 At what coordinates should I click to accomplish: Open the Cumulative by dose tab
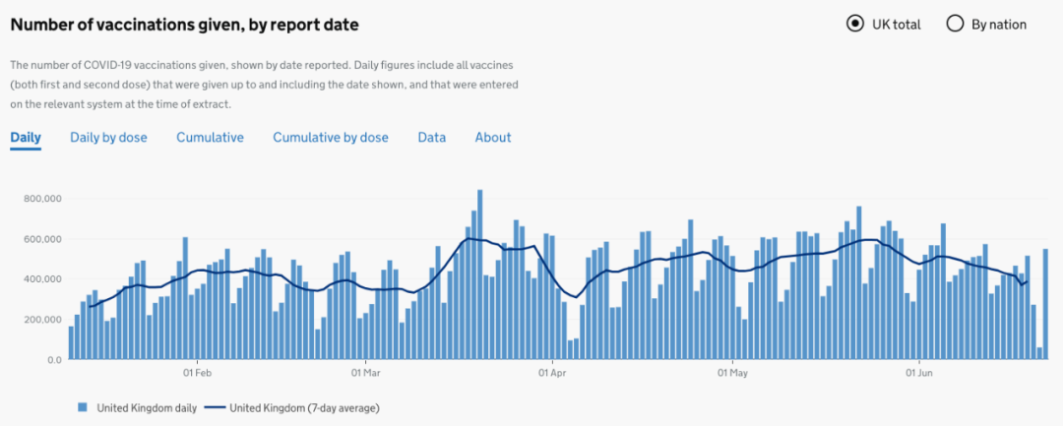[331, 138]
